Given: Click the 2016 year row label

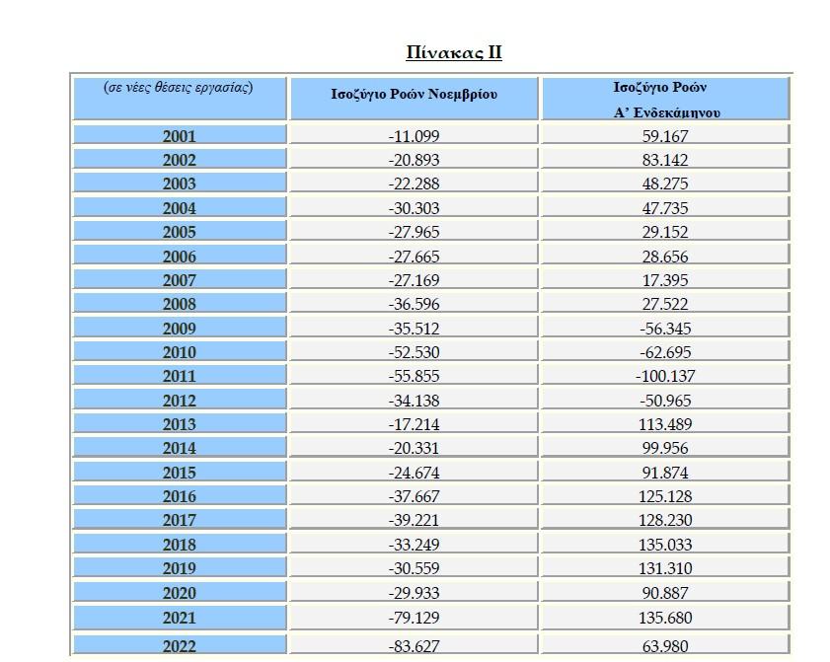Looking at the screenshot, I should coord(180,495).
